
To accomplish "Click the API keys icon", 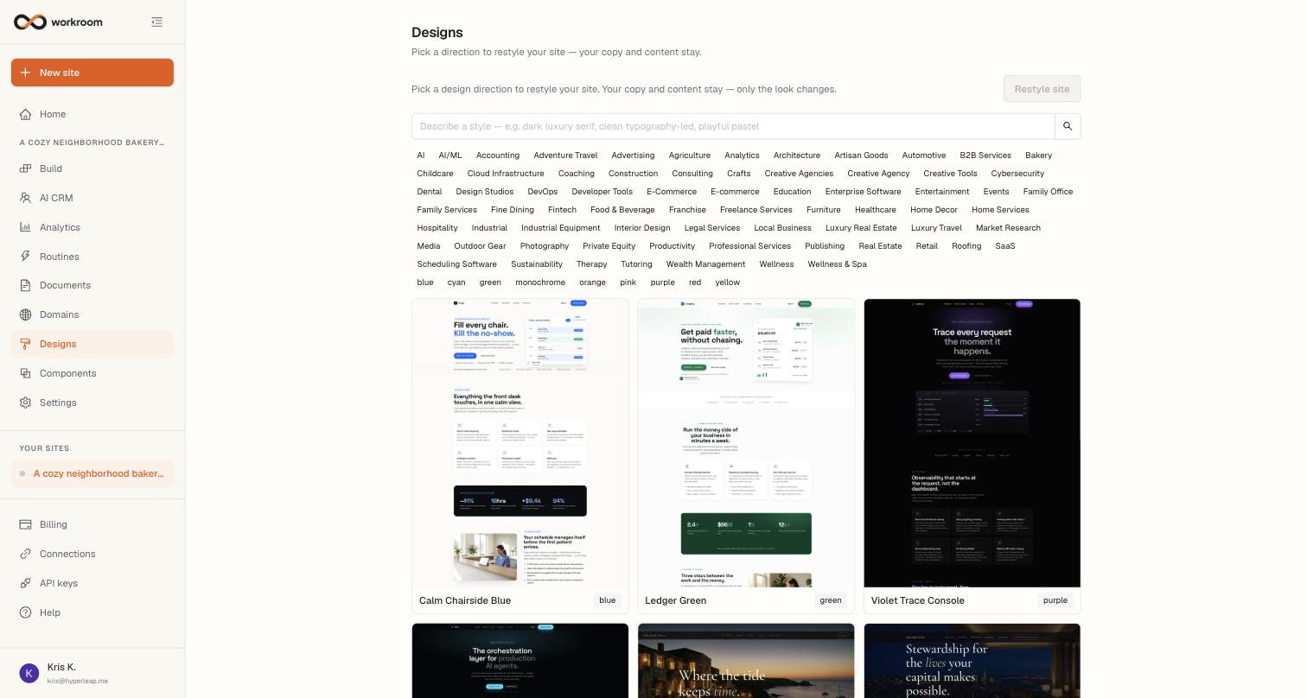I will [x=26, y=583].
